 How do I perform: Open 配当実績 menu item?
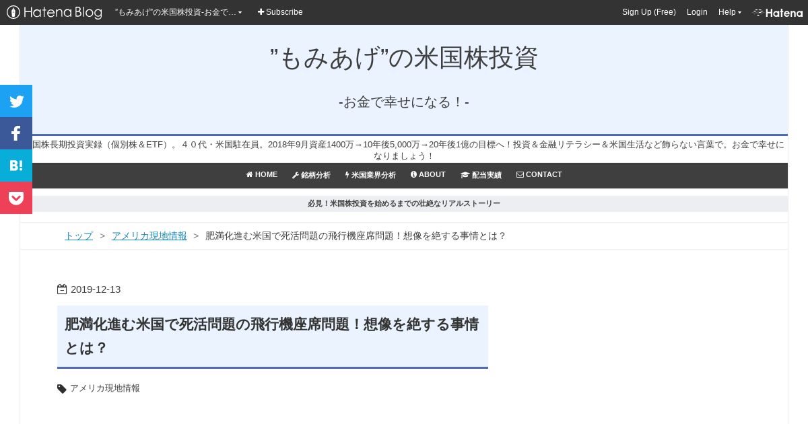point(481,175)
